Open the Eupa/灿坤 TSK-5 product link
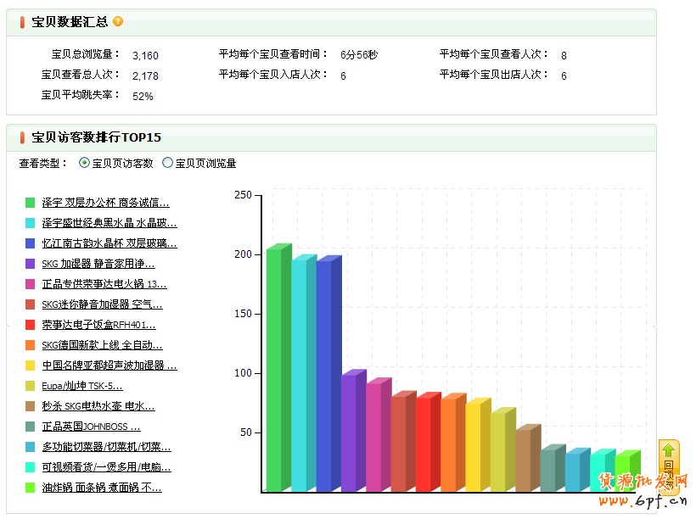The width and height of the screenshot is (696, 519). (82, 386)
